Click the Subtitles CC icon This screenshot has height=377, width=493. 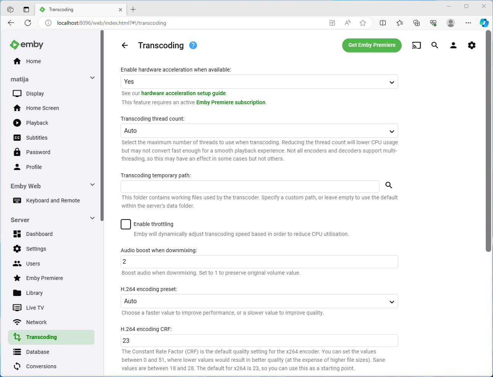pyautogui.click(x=17, y=138)
